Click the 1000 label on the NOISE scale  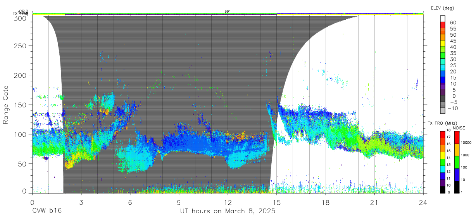(465, 155)
